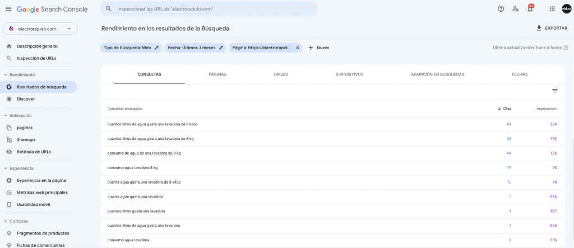Switch to the Fechas tab
The width and height of the screenshot is (574, 248).
520,74
